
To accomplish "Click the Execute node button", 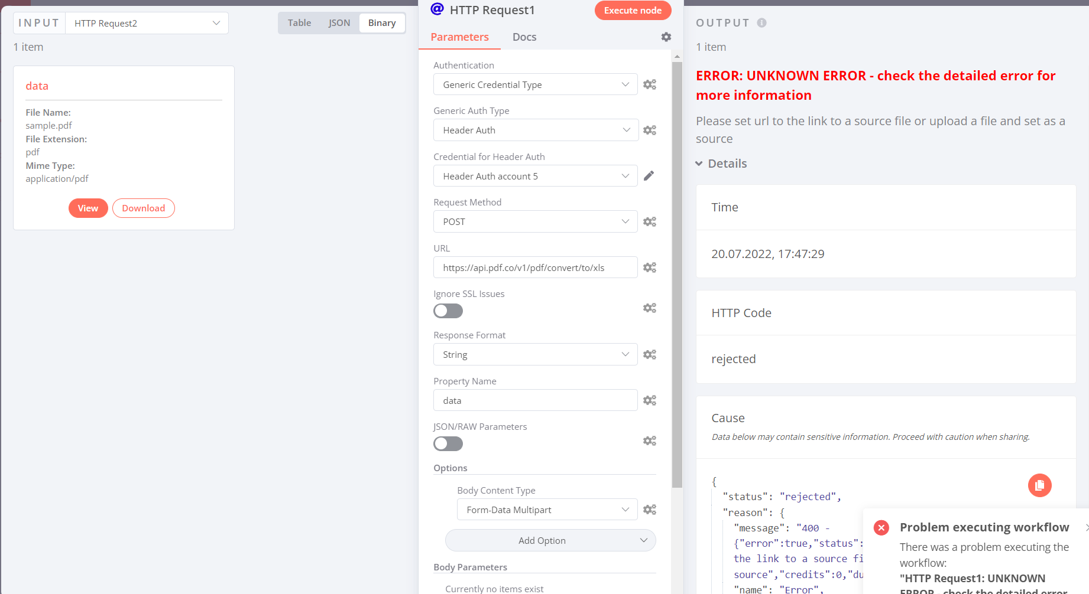I will click(x=633, y=11).
